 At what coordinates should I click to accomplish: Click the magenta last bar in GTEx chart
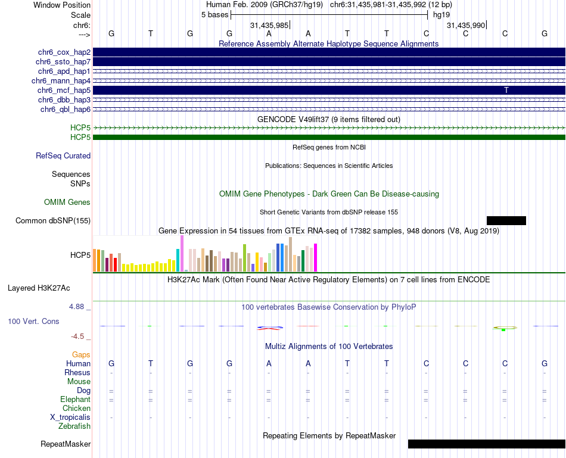coord(316,258)
